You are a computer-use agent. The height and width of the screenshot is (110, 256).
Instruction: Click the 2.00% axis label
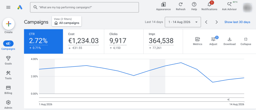point(34,76)
